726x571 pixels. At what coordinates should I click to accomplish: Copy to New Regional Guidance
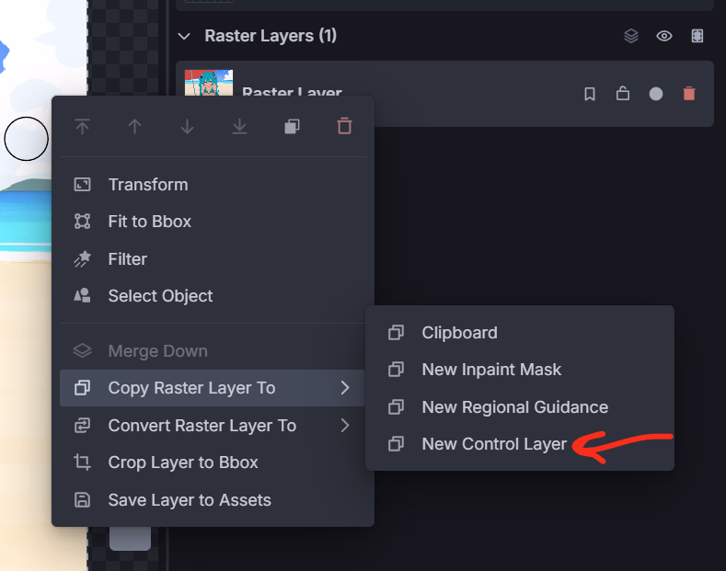(520, 407)
